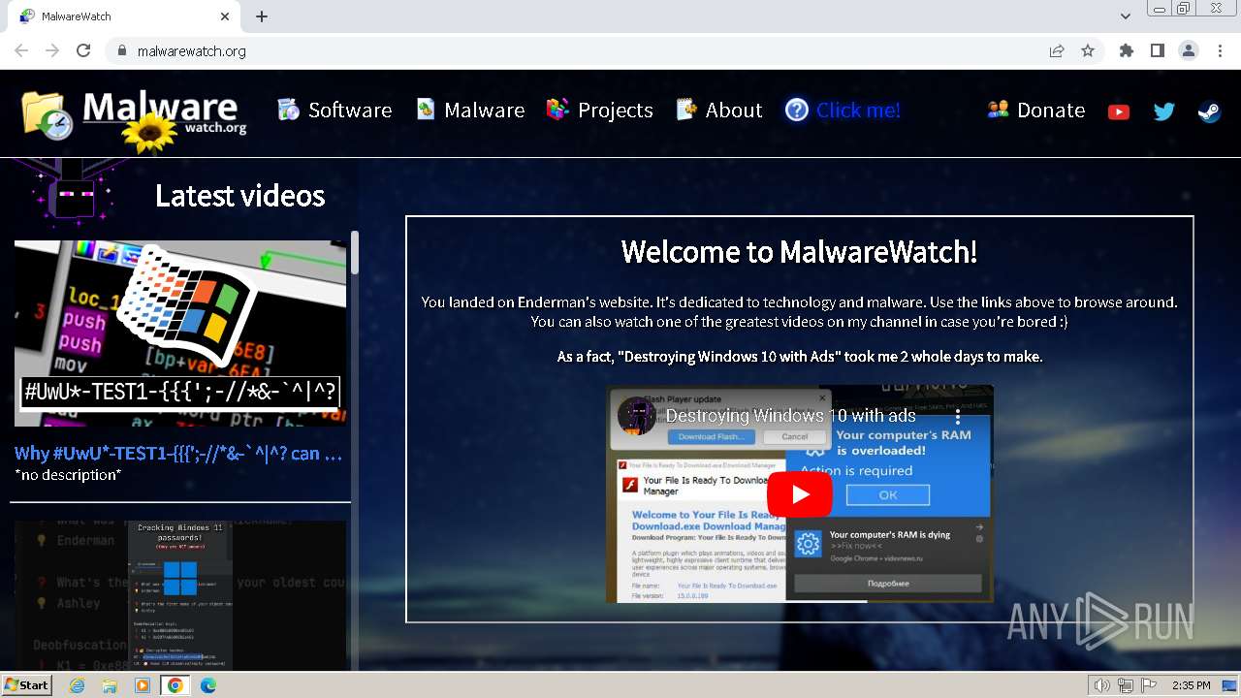Open the Donate link
This screenshot has height=698, width=1241.
click(x=1036, y=111)
